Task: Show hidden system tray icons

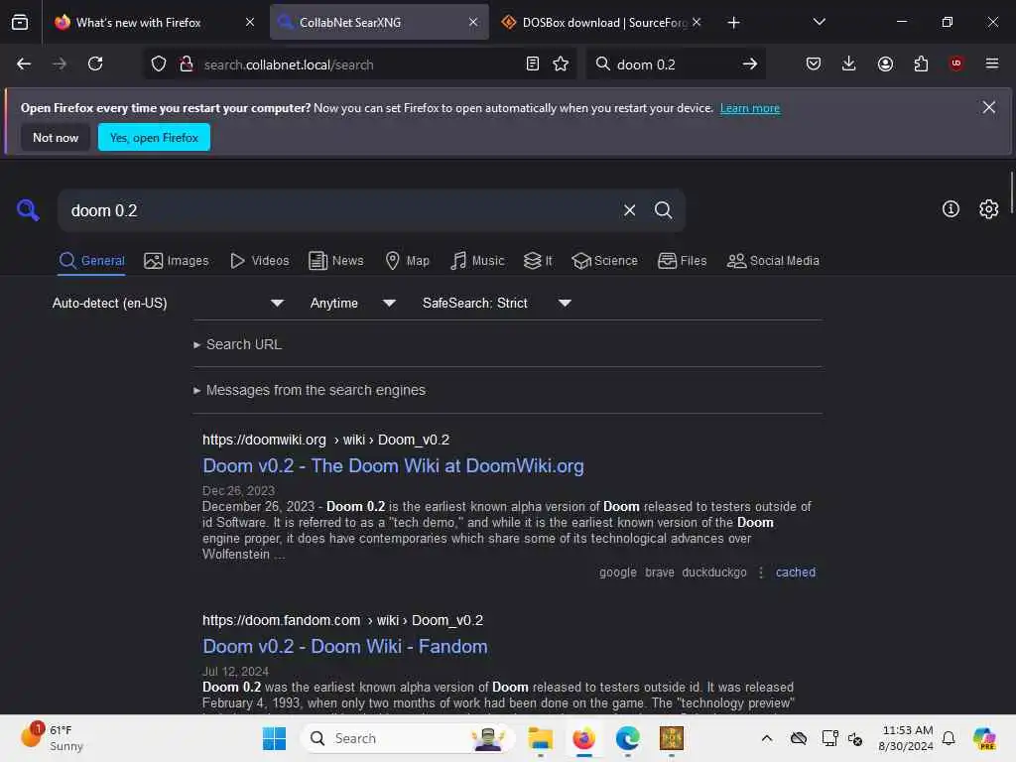Action: (x=767, y=738)
